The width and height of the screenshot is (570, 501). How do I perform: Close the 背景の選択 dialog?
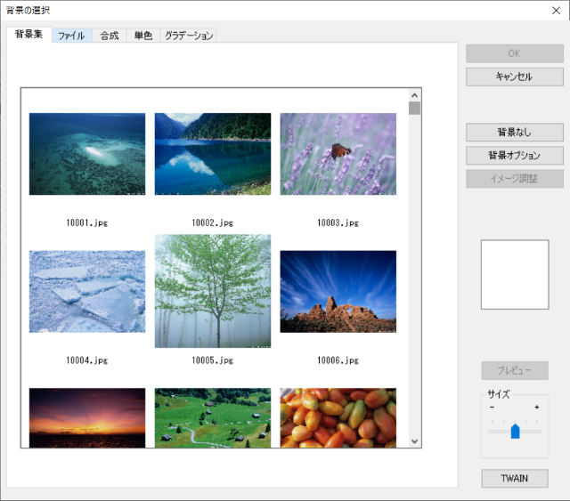pyautogui.click(x=556, y=11)
